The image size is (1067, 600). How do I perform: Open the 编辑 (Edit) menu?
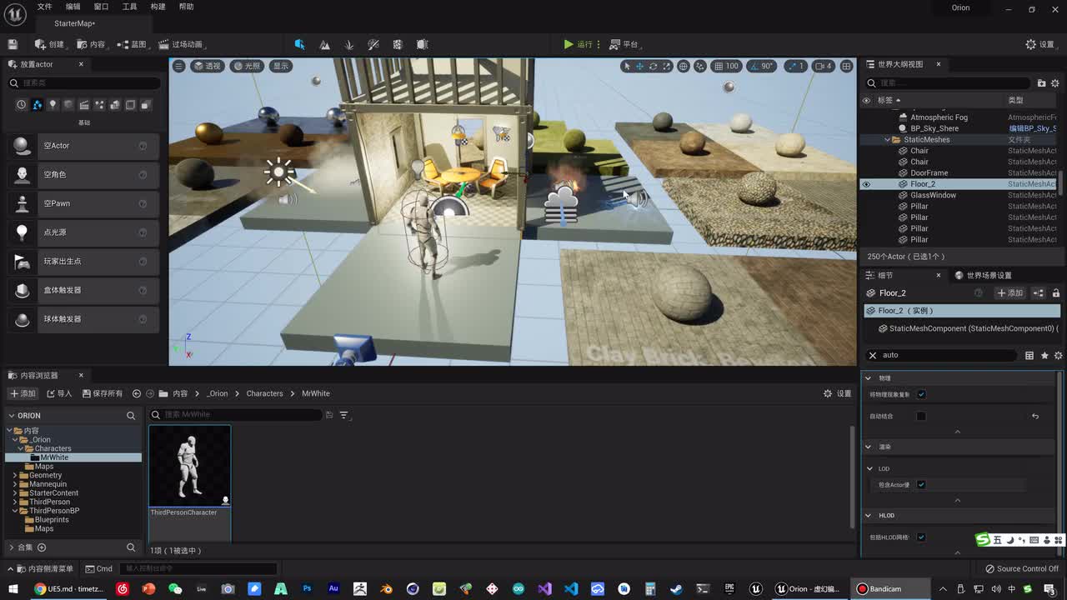click(x=73, y=7)
